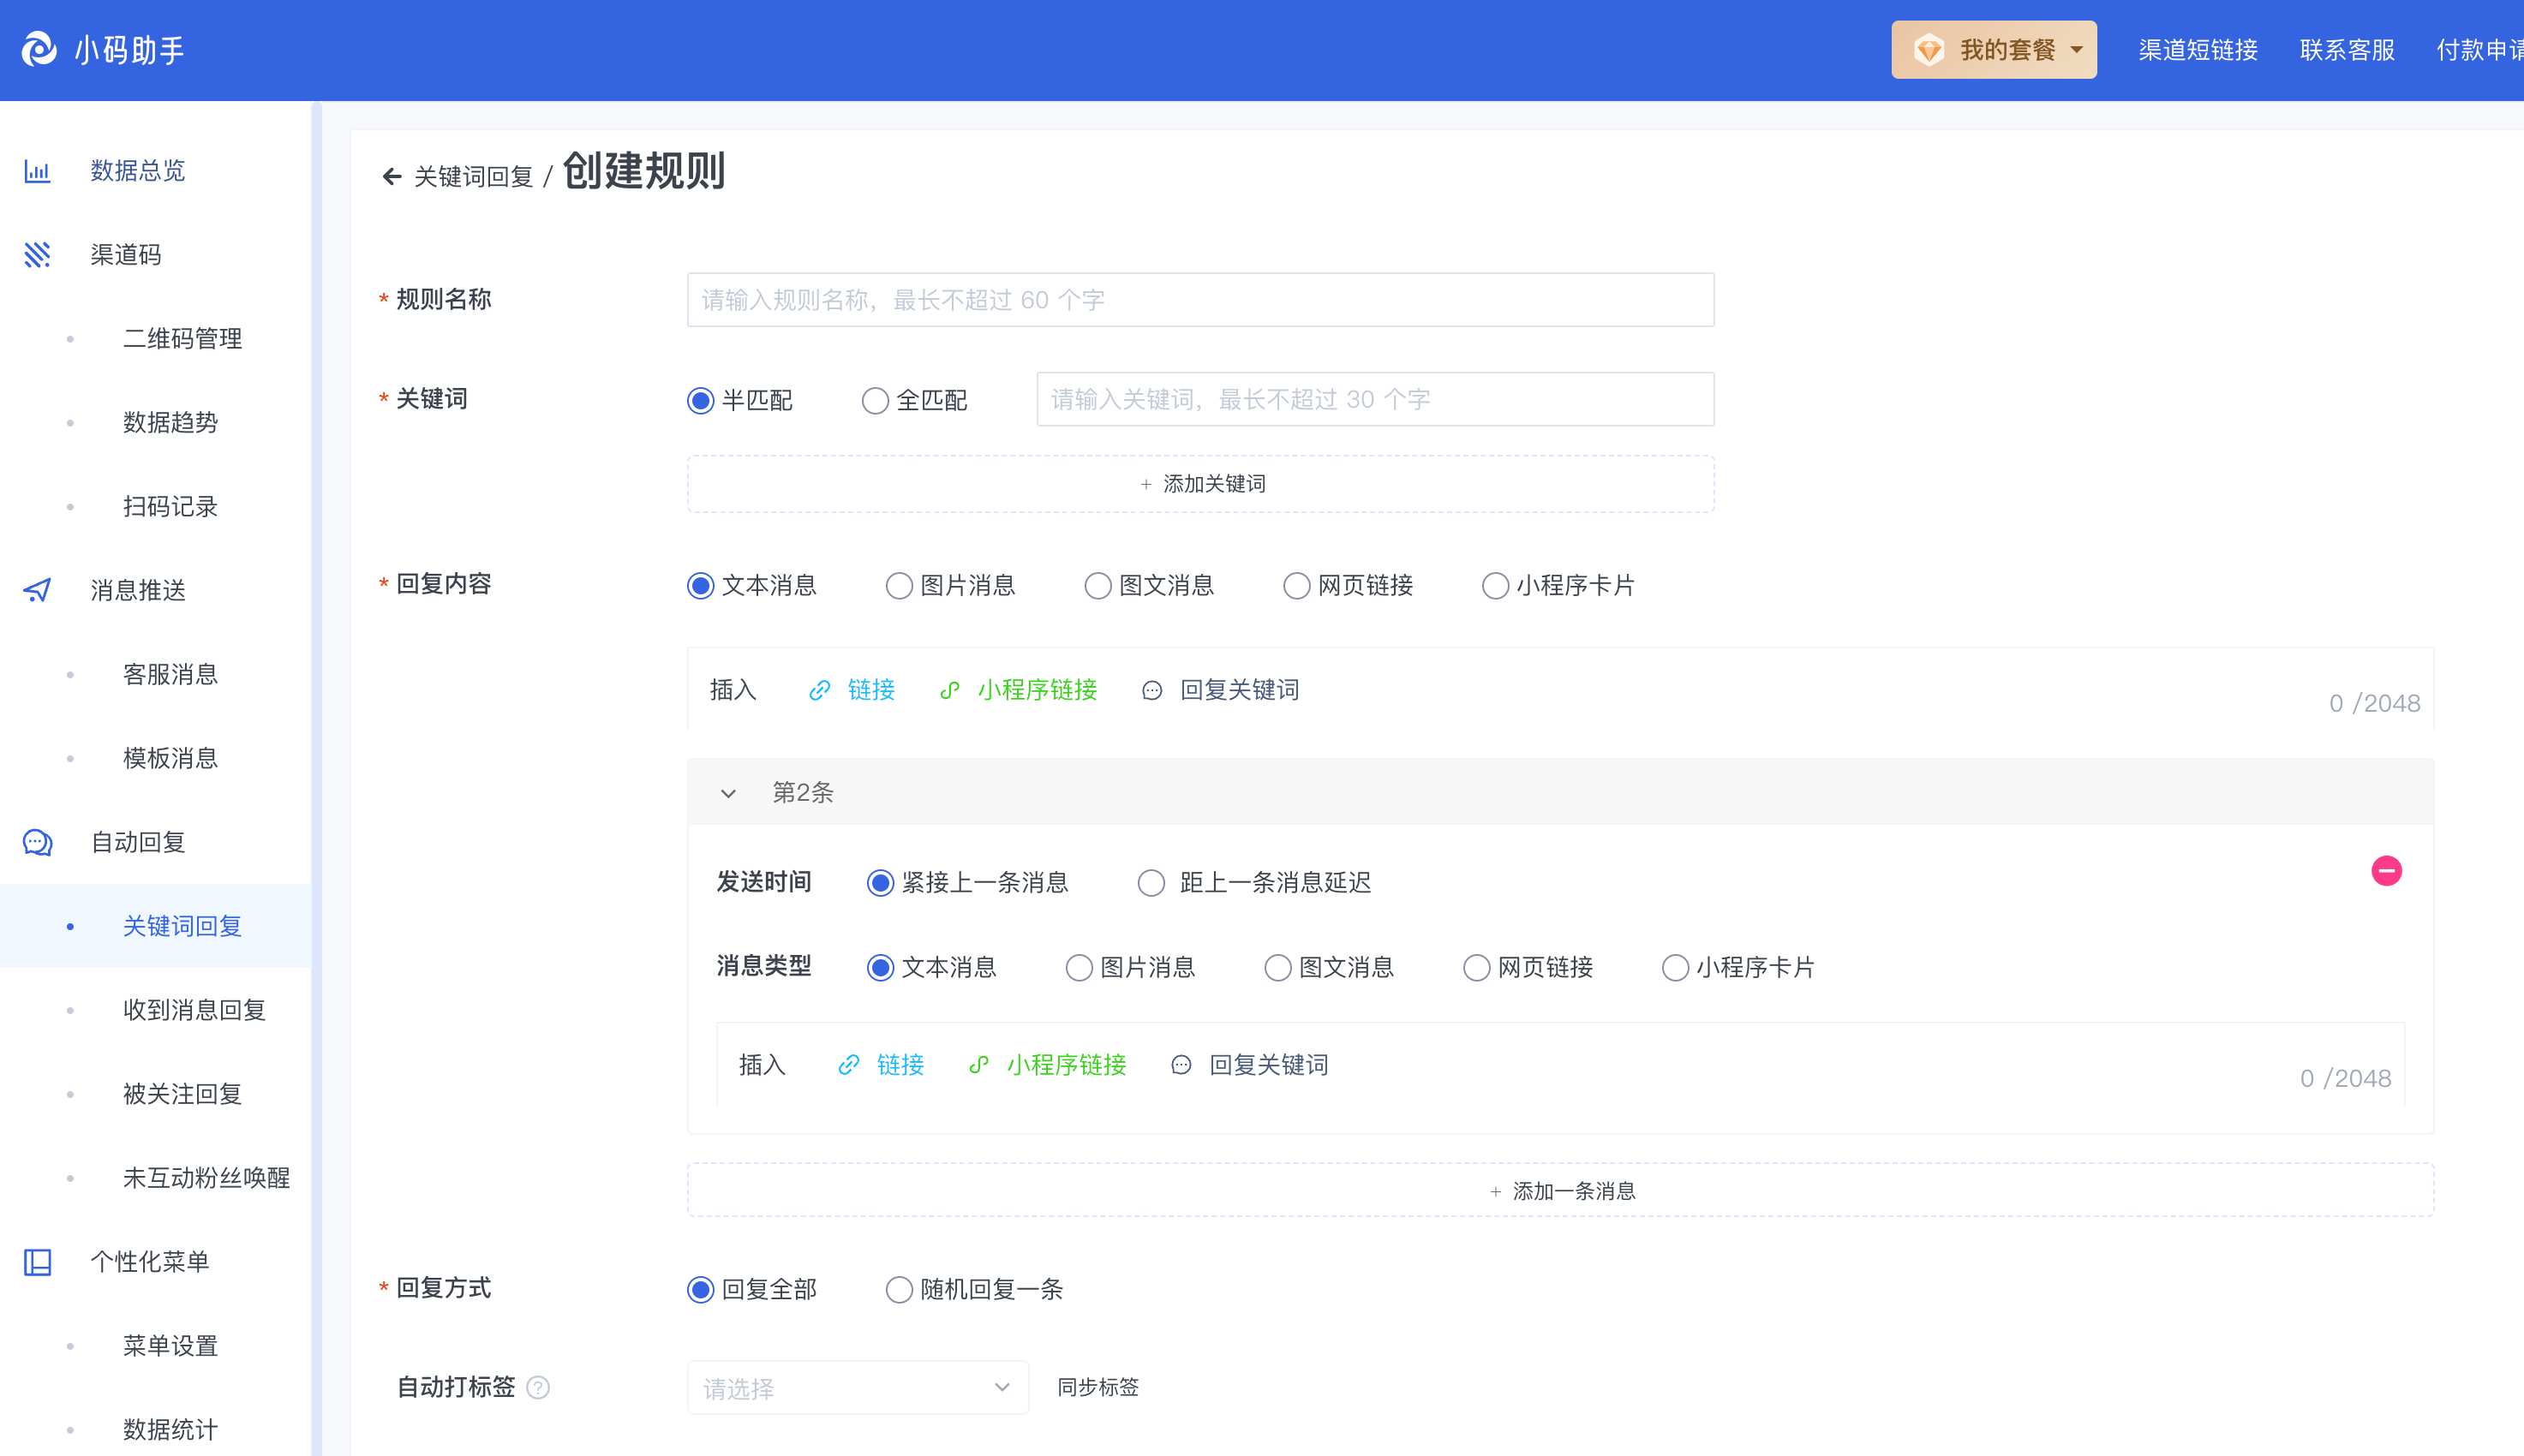The height and width of the screenshot is (1456, 2524).
Task: Click the link icon in 第2条 insert toolbar
Action: tap(848, 1065)
